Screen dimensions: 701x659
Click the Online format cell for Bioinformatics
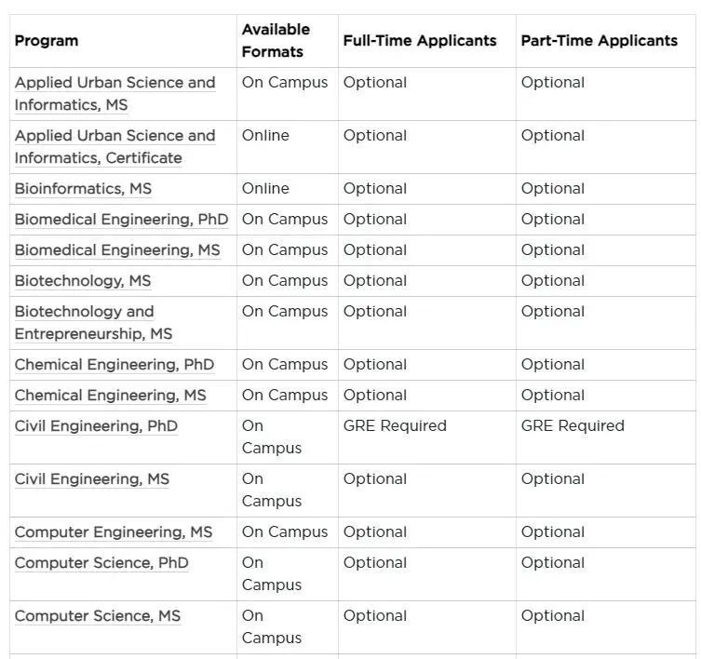[265, 189]
